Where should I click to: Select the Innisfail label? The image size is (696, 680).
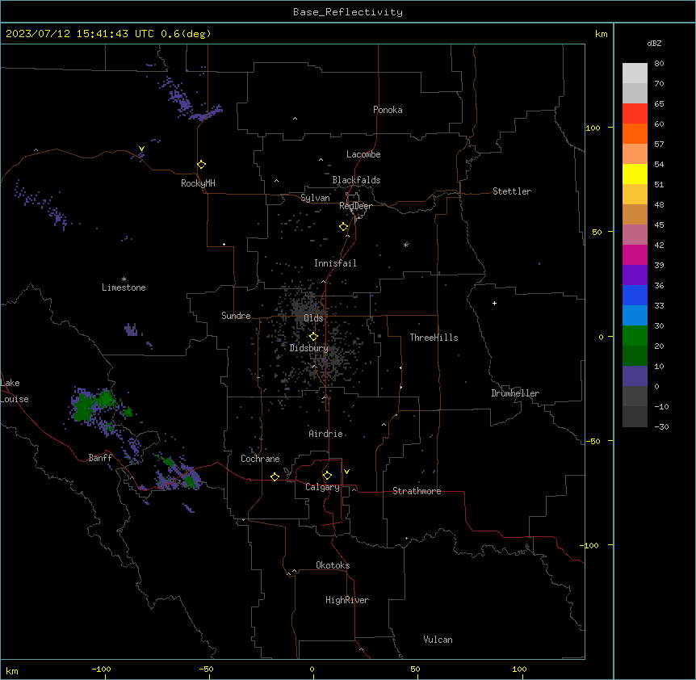pos(335,263)
